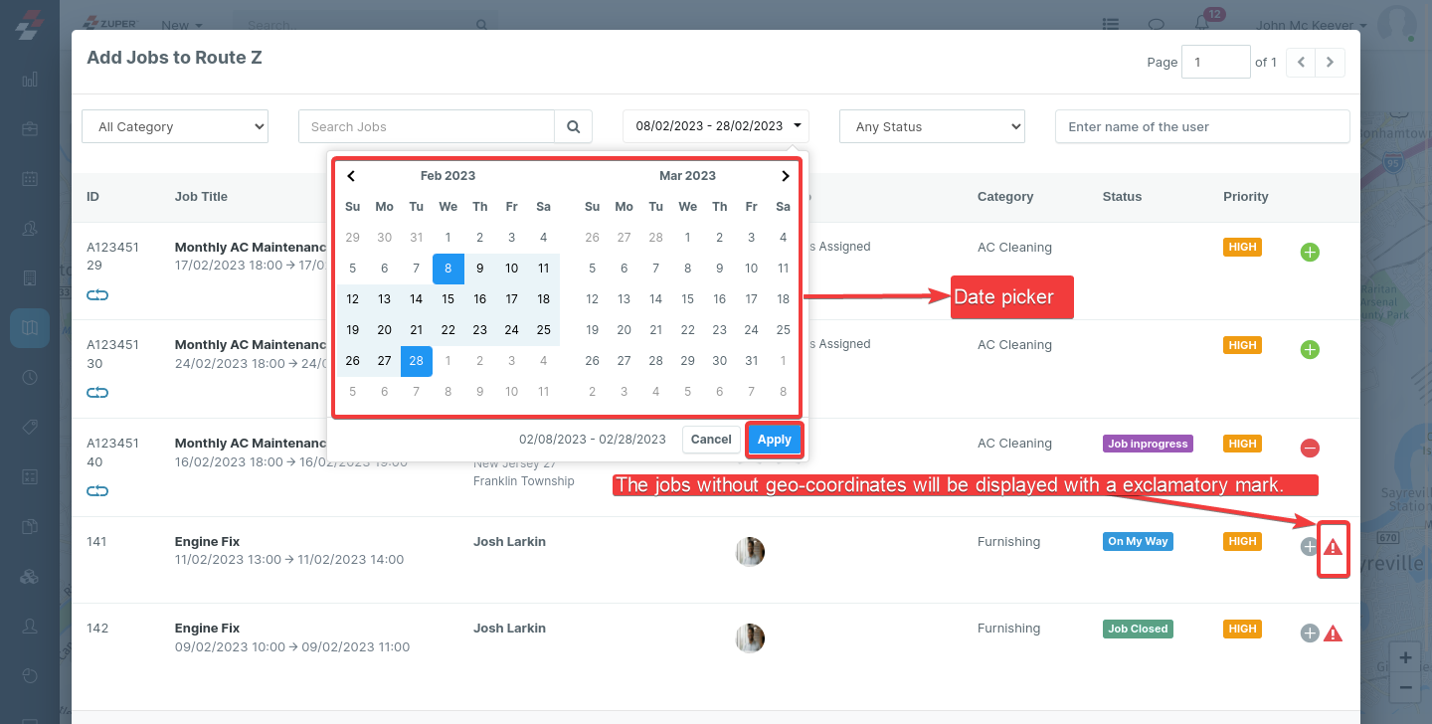
Task: Click the grey plus icon for job 141
Action: tap(1309, 547)
